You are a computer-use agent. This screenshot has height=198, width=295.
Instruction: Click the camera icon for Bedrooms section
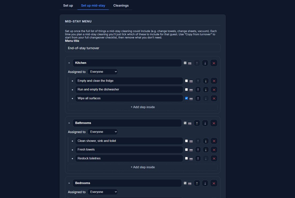pos(190,184)
